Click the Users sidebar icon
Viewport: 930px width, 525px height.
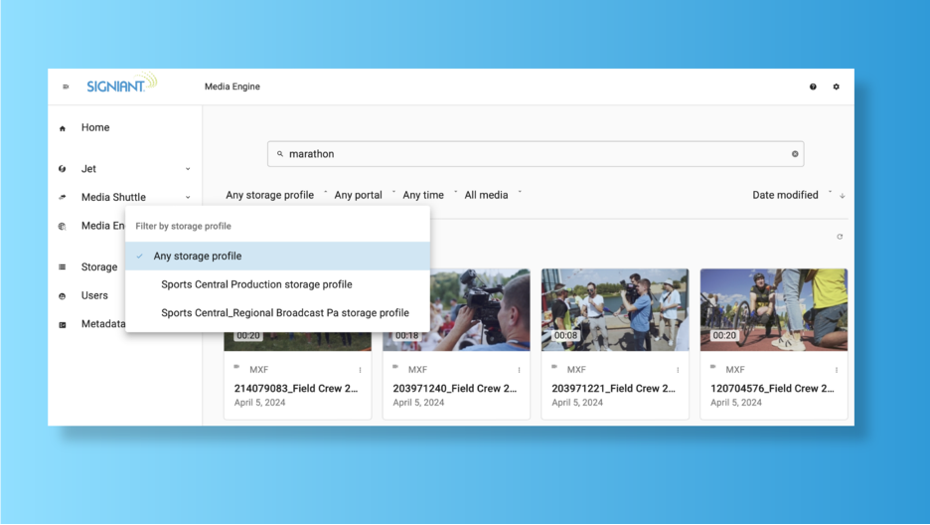63,296
